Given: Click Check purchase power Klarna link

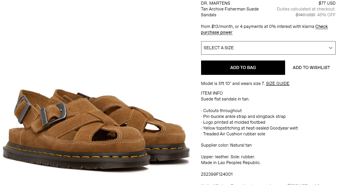Looking at the screenshot, I should [264, 29].
